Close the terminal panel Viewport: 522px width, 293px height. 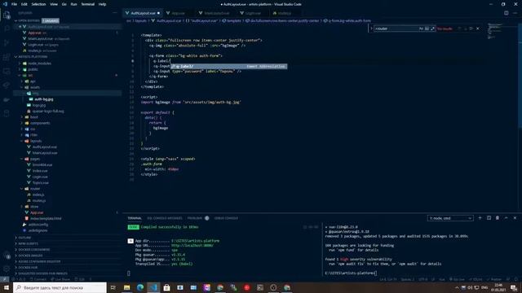point(515,218)
